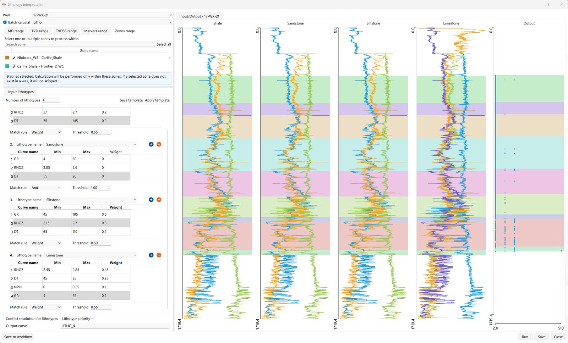Click Save to workflow button

click(x=18, y=337)
